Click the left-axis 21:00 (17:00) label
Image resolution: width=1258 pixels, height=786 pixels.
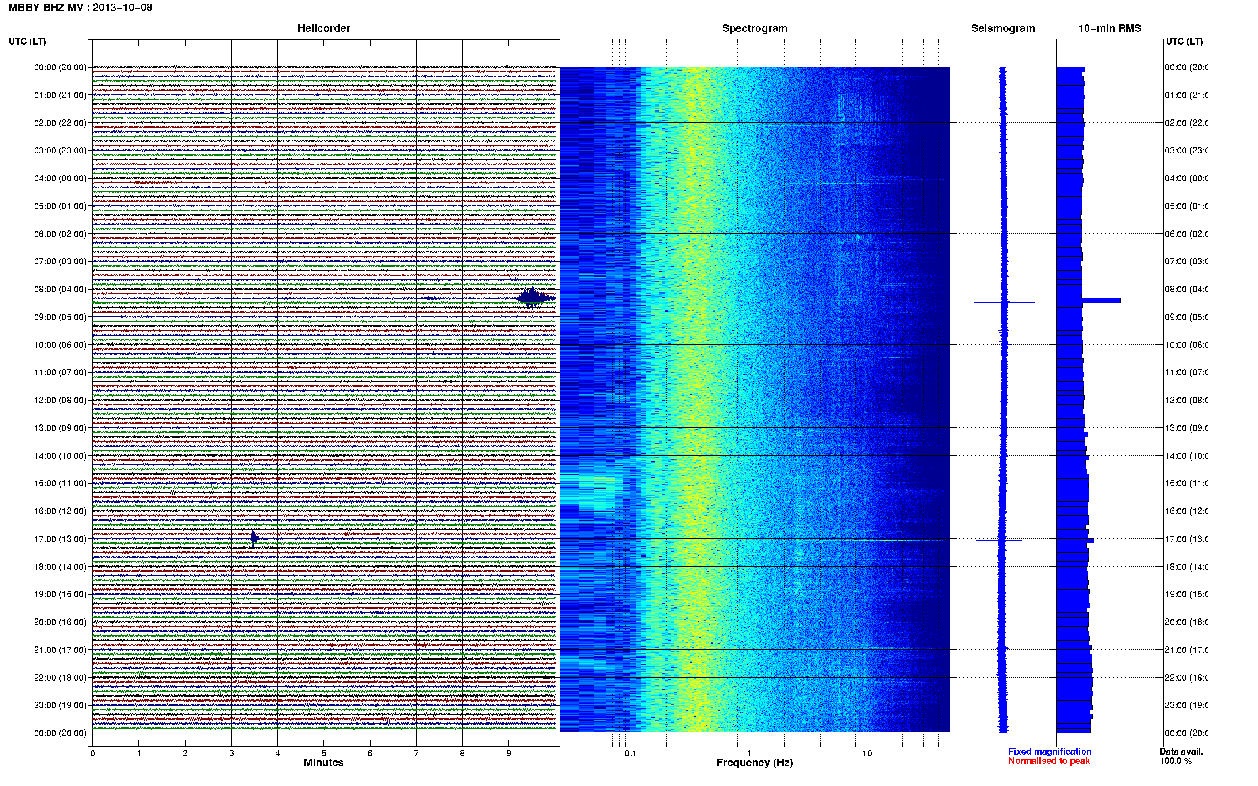click(60, 650)
